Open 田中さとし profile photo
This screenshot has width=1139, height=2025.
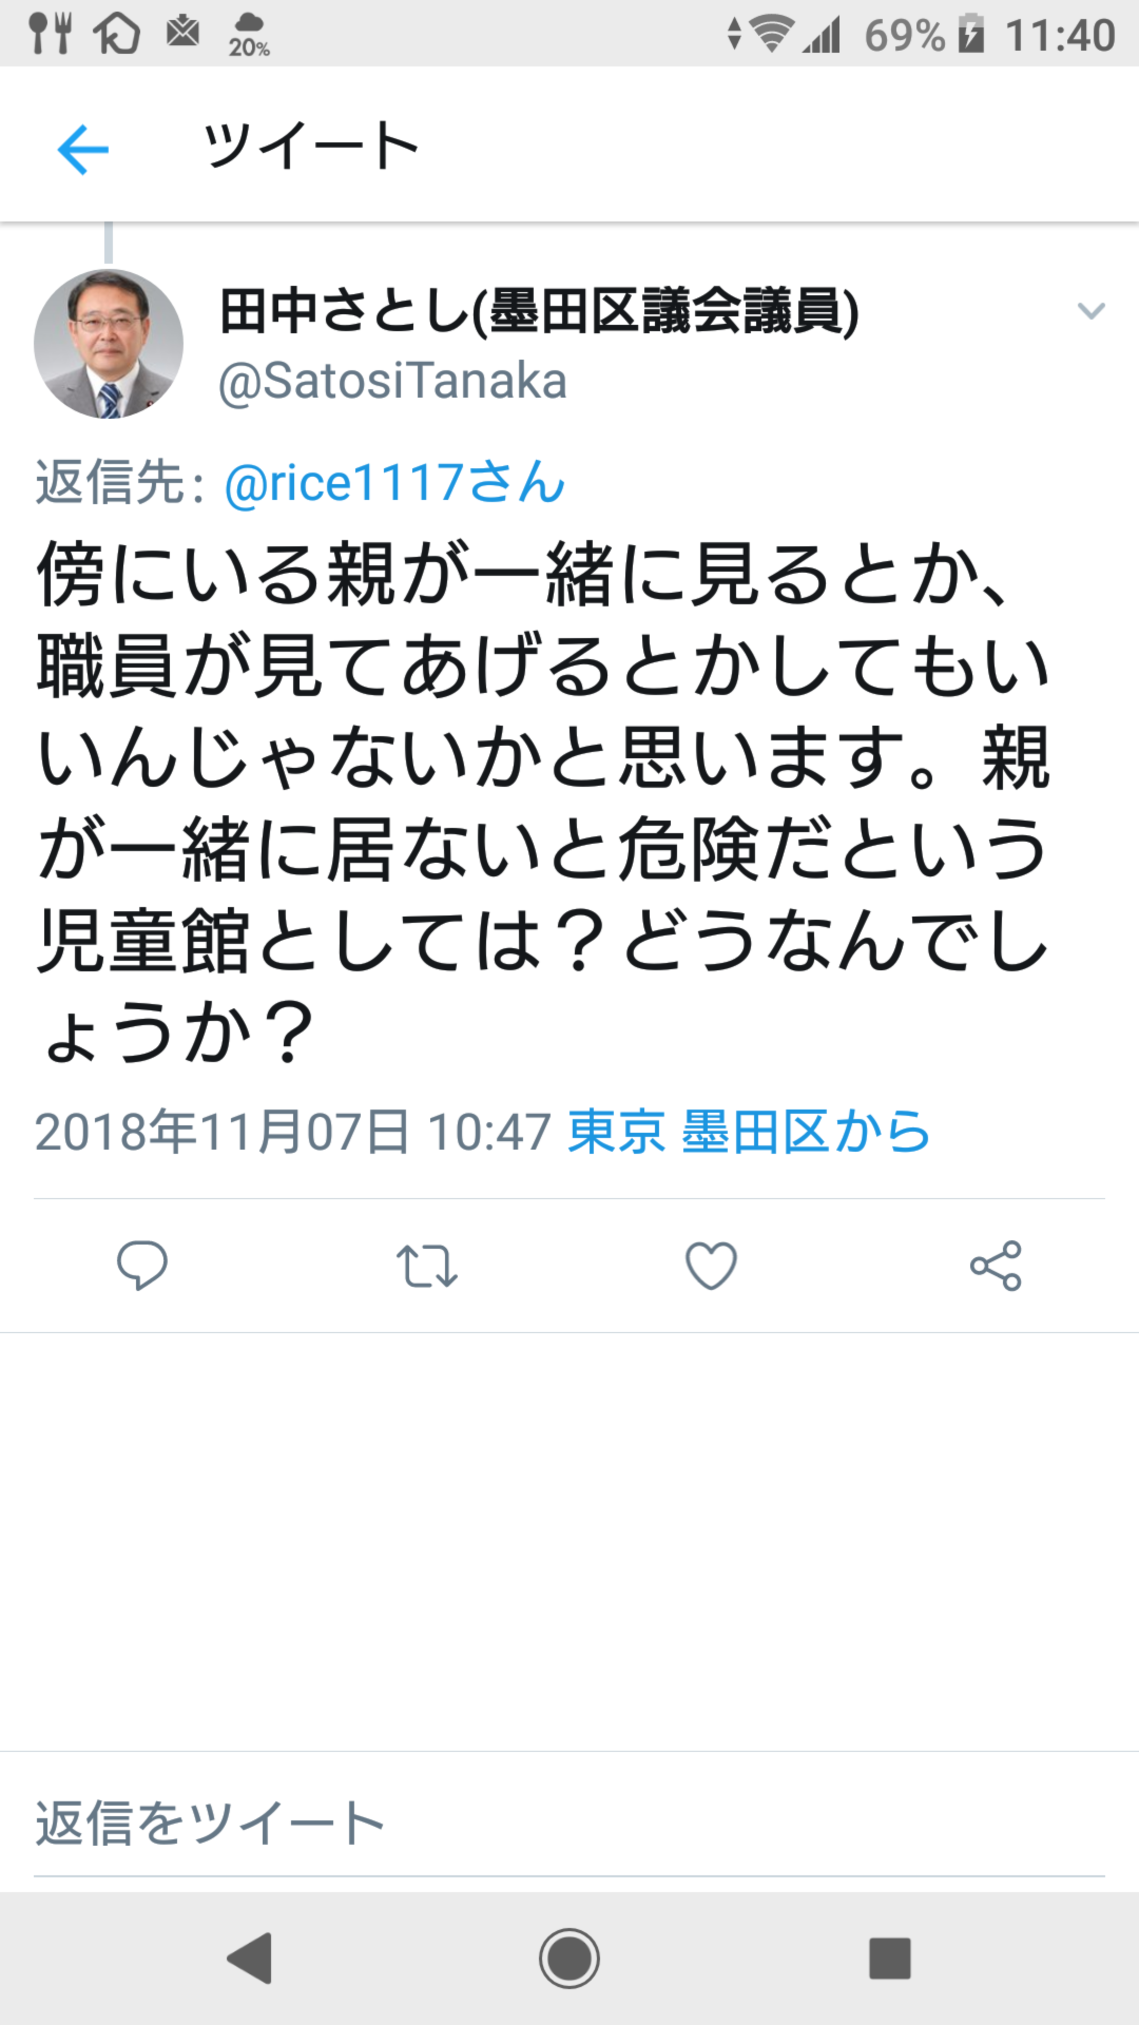click(109, 343)
